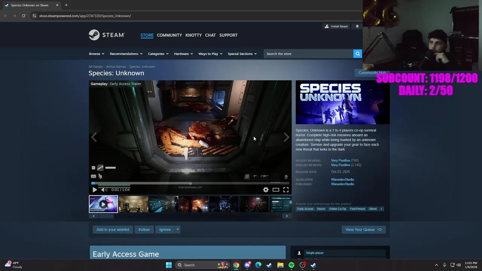
Task: Open the SUPPORT tab
Action: [228, 35]
